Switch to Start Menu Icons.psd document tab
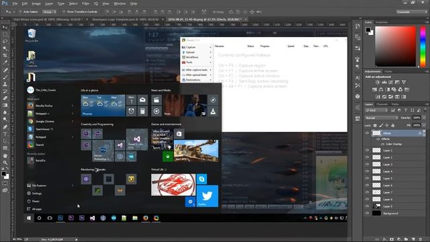This screenshot has width=430, height=242. (48, 19)
